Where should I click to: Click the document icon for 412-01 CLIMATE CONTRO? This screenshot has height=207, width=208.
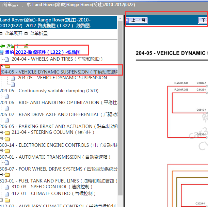click(7, 194)
